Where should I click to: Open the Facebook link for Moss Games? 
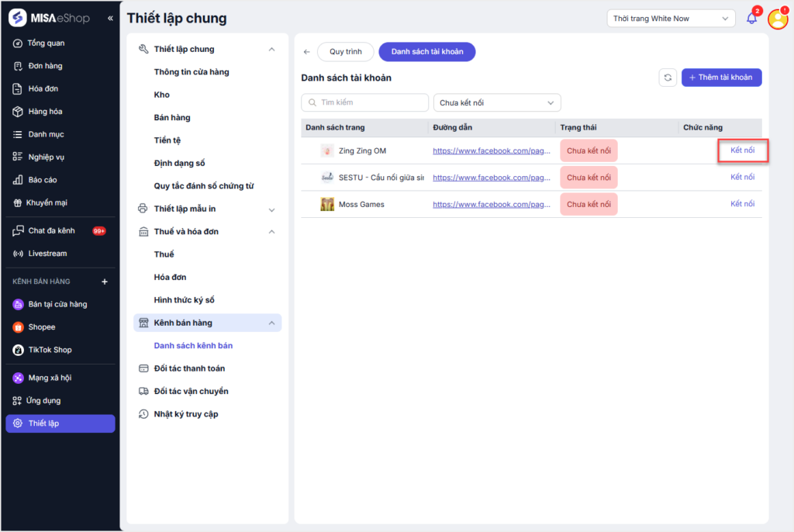click(492, 205)
